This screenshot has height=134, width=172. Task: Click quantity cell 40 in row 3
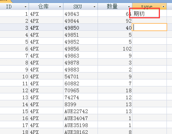115,27
